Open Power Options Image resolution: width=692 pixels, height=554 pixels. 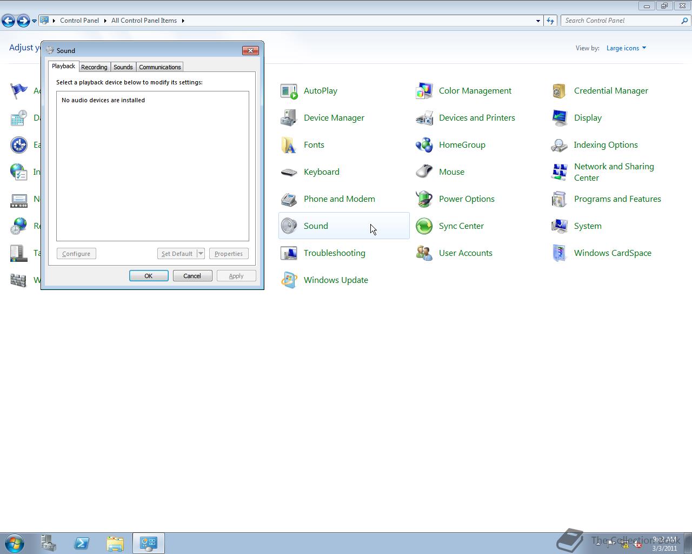(x=466, y=199)
